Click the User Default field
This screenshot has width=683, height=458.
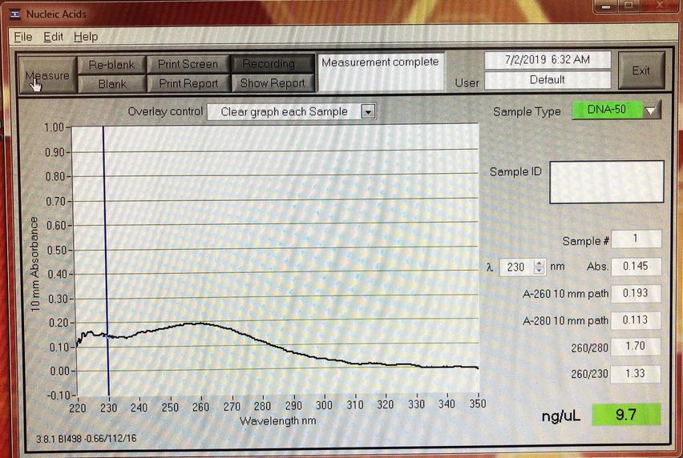coord(547,80)
